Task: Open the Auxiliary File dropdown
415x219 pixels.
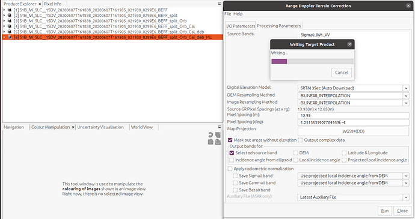Action: tap(406, 197)
